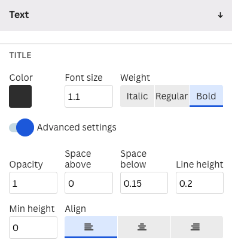Click into the Space above field
Viewport: 232px width, 249px height.
pos(88,183)
